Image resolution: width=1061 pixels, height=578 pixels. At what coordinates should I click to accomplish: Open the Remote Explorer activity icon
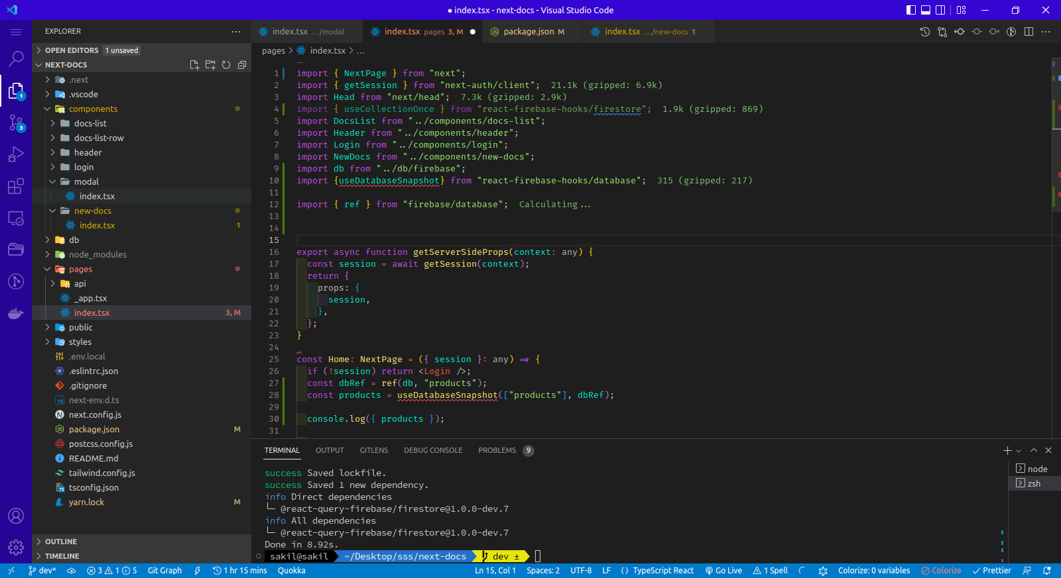[x=16, y=218]
